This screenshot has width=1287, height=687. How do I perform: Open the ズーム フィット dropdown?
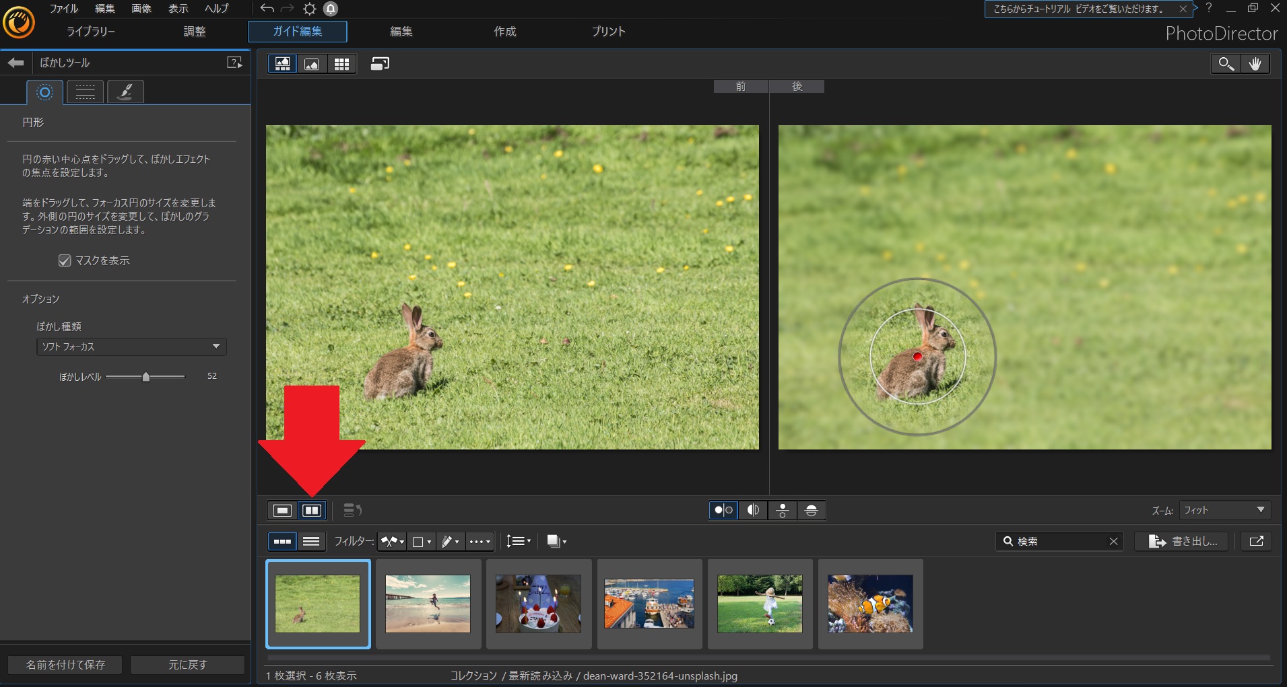1224,511
